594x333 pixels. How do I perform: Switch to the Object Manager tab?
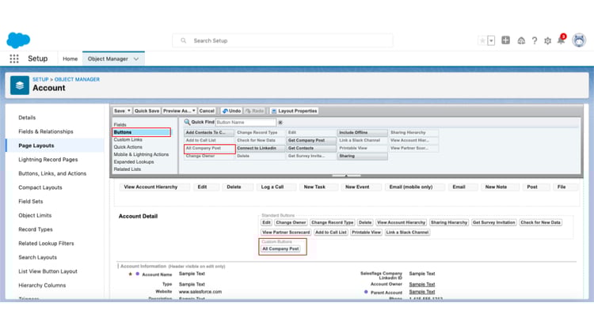[108, 59]
